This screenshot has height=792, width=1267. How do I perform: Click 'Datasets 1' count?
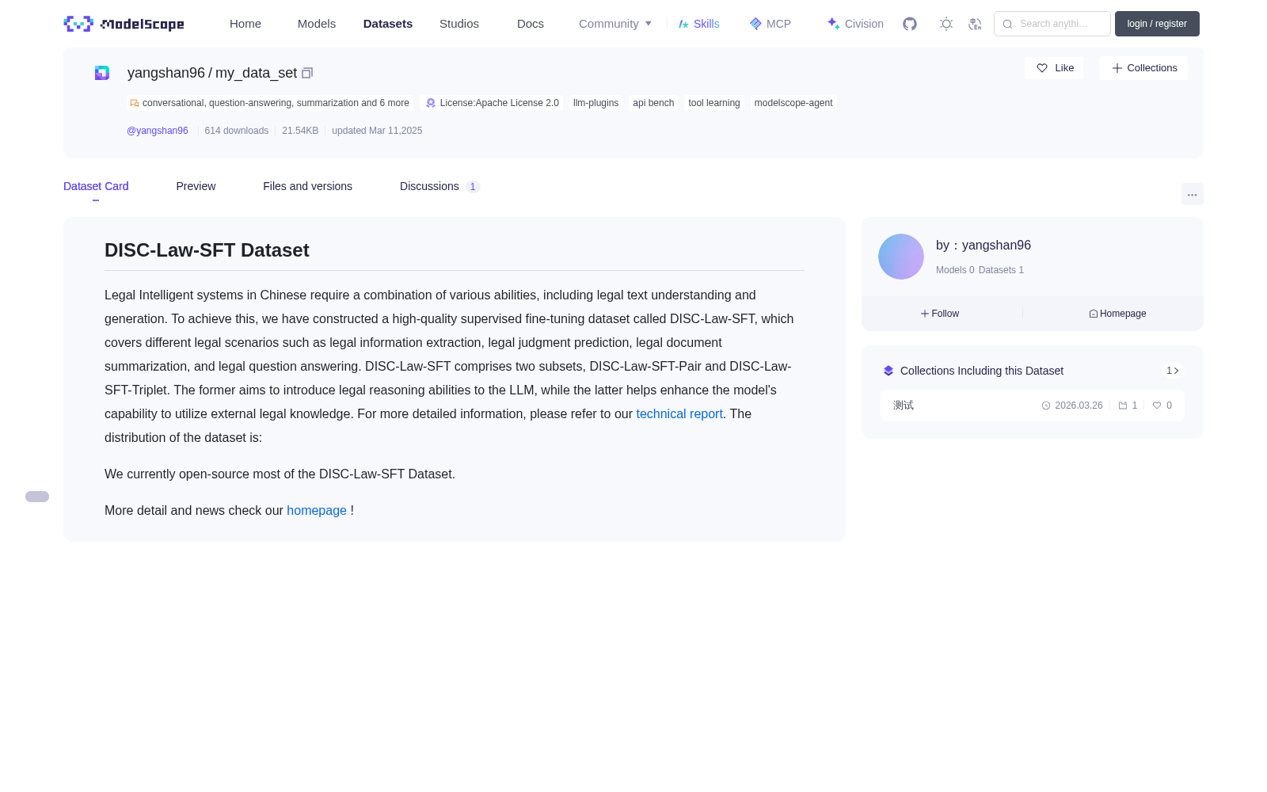[x=1001, y=270]
